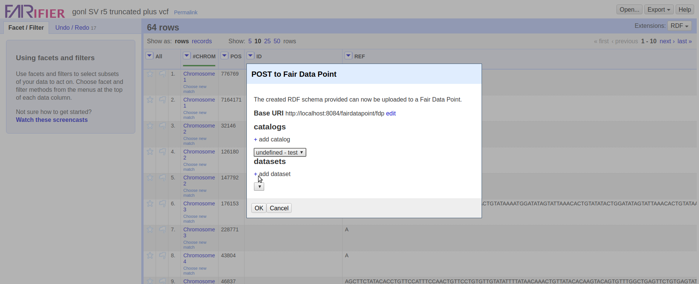The image size is (699, 284).
Task: Open the All column dropdown menu
Action: coord(150,56)
